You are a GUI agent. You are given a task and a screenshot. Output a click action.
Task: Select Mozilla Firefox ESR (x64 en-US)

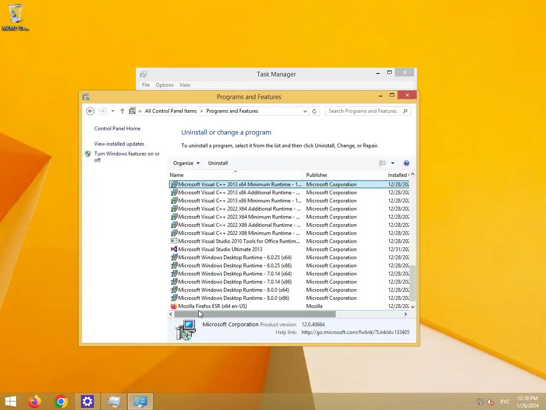pos(289,306)
